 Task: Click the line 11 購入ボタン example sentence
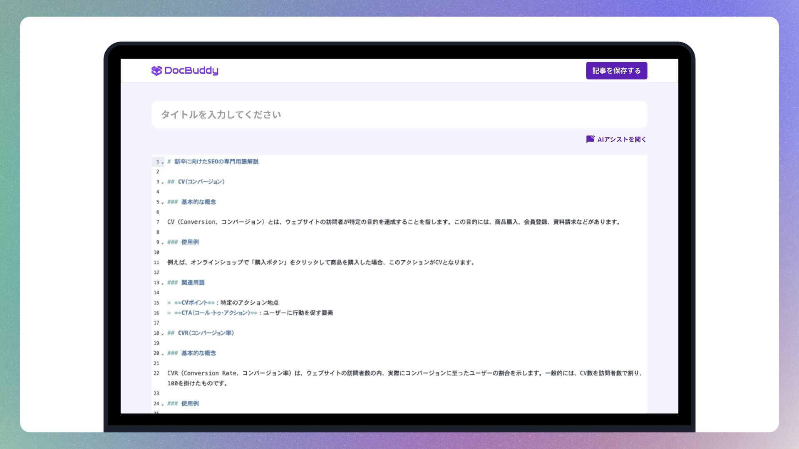(x=320, y=262)
